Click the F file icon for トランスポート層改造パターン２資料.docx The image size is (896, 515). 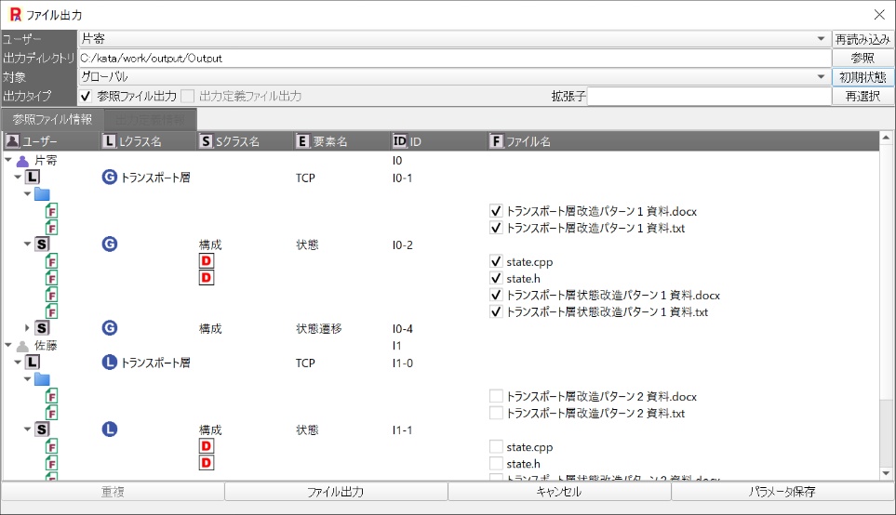pyautogui.click(x=52, y=396)
